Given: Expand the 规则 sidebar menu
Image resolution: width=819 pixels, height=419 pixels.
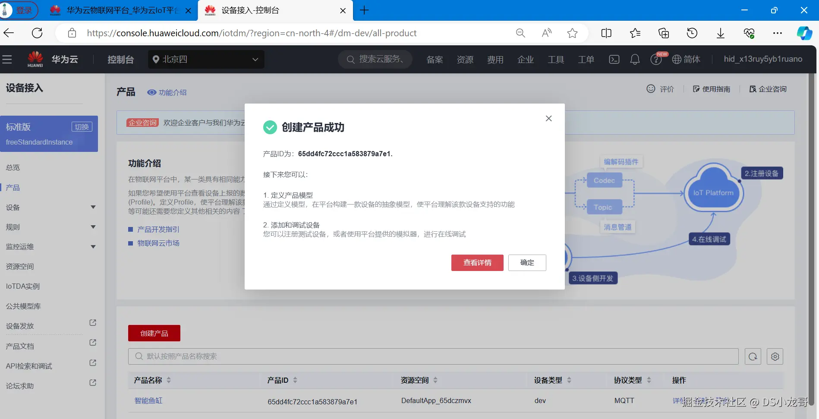Looking at the screenshot, I should coord(93,227).
